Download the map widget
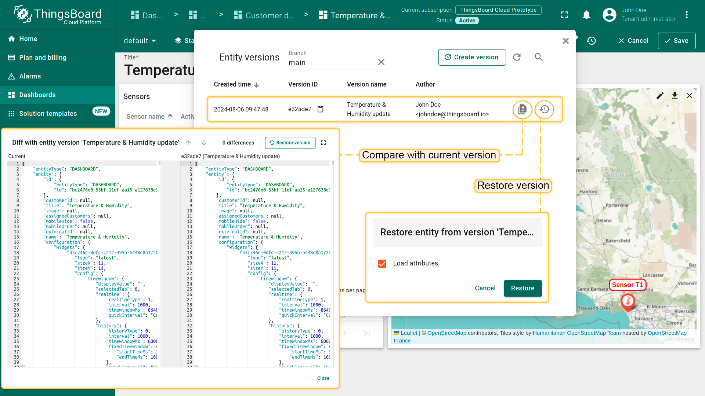Viewport: 705px width, 396px height. [x=675, y=96]
